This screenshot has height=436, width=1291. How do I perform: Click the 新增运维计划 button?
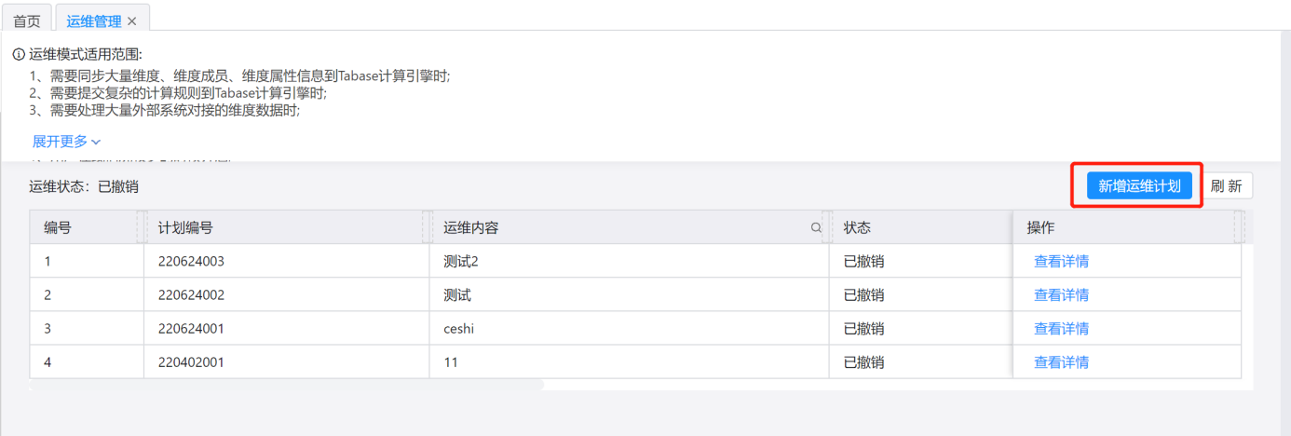click(x=1139, y=186)
